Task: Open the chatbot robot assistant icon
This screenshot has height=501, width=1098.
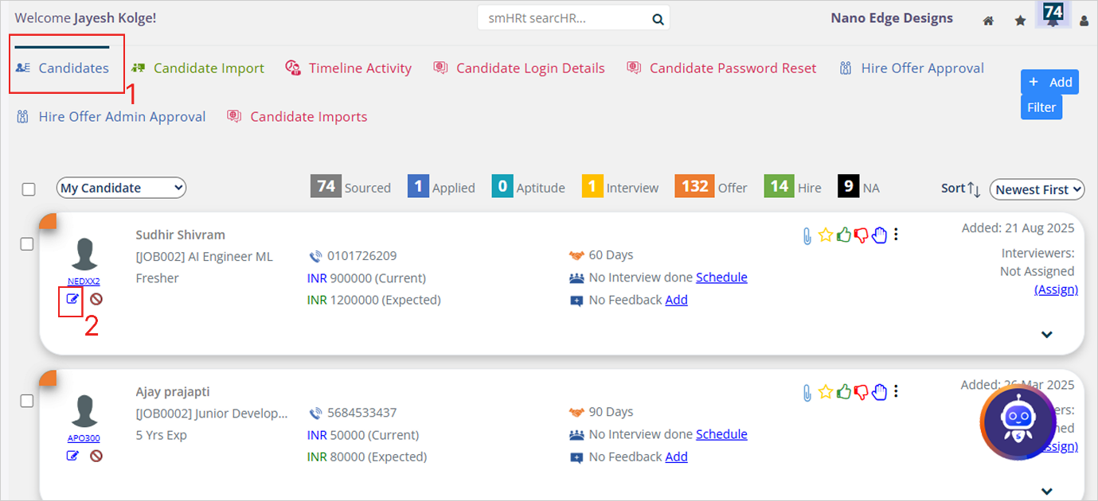Action: [1018, 421]
